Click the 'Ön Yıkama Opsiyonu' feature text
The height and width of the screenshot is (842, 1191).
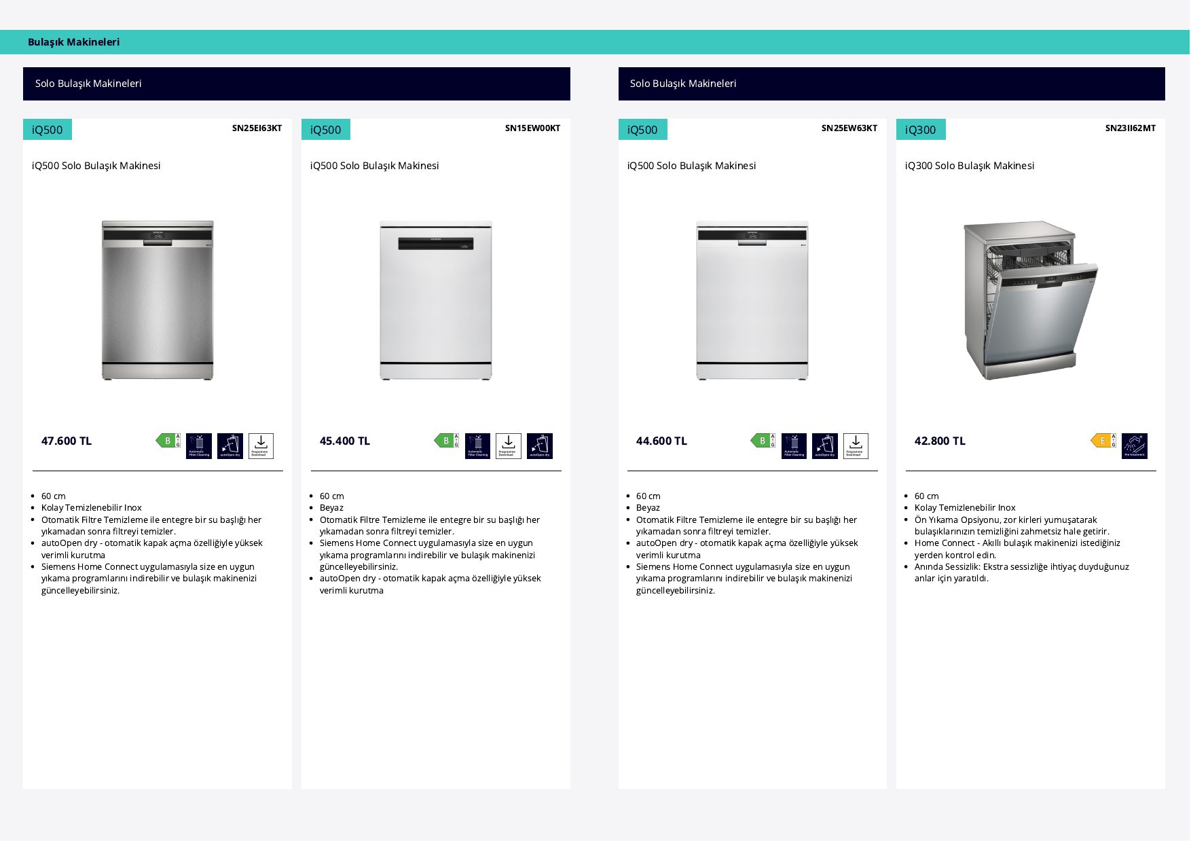tap(1012, 526)
